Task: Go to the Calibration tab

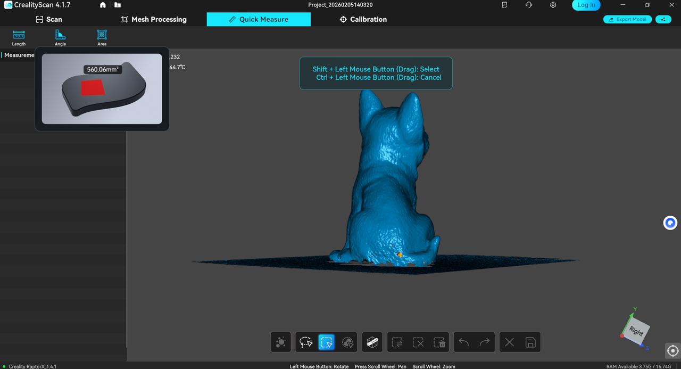Action: coord(363,19)
